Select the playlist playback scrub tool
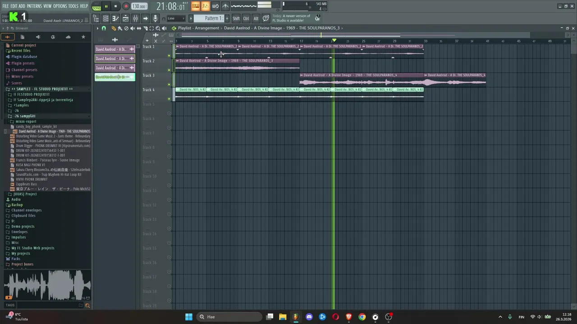 [164, 28]
